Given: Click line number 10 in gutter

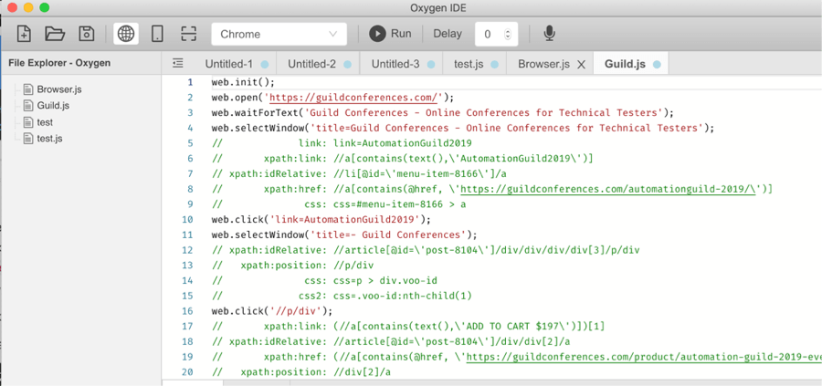Looking at the screenshot, I should click(x=187, y=219).
